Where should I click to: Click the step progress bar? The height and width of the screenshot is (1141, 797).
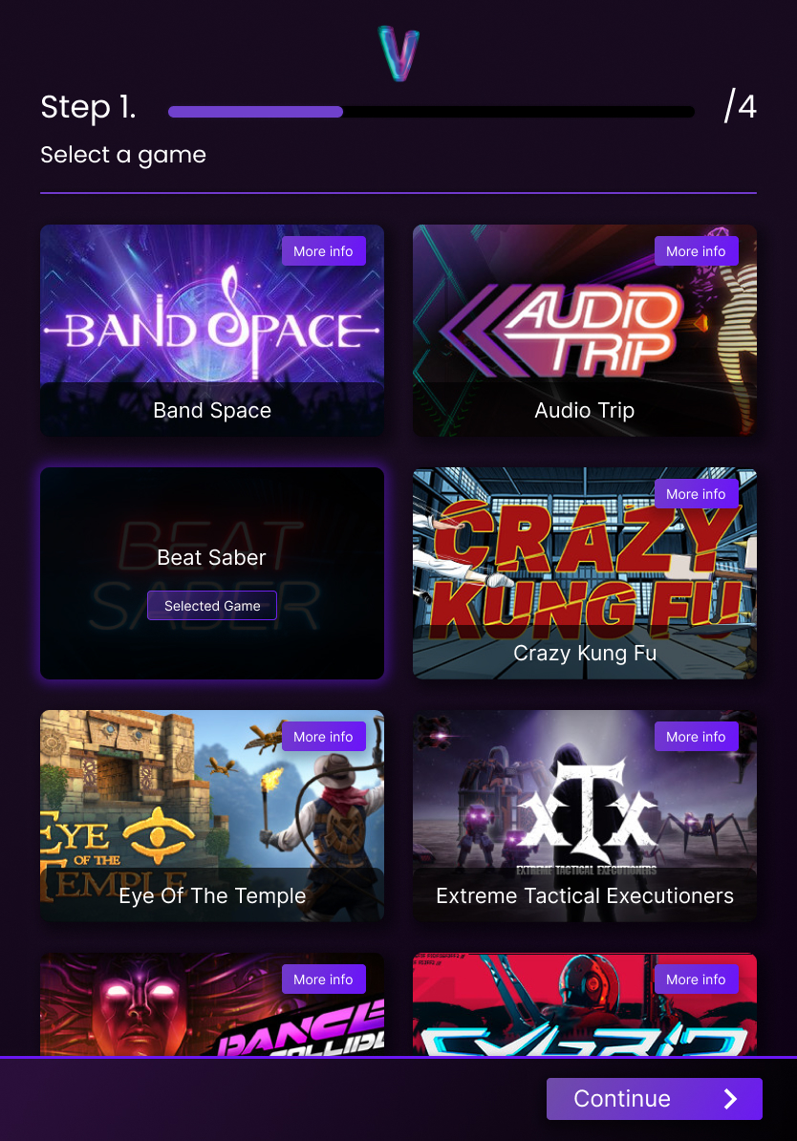431,112
